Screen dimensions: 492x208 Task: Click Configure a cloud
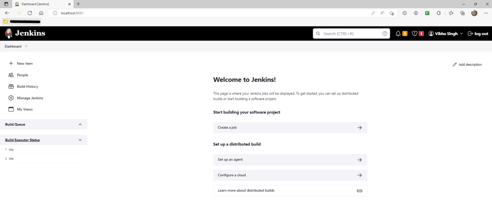(290, 175)
